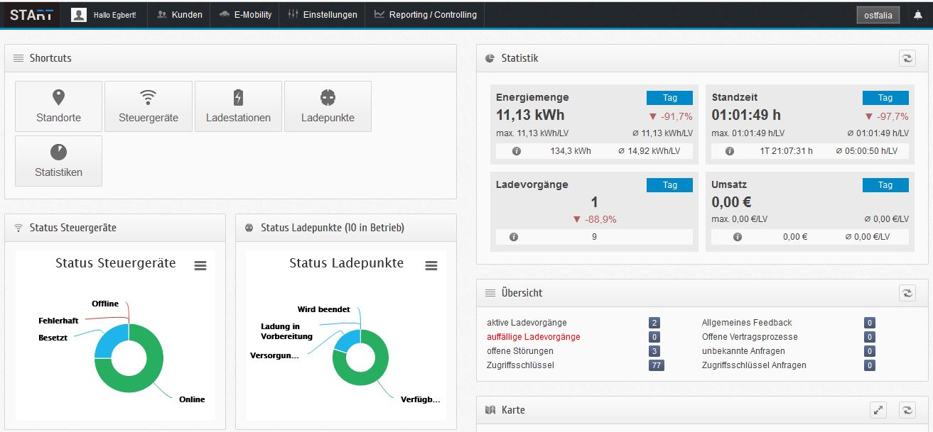Image resolution: width=933 pixels, height=432 pixels.
Task: Open the Kunden menu
Action: click(180, 15)
